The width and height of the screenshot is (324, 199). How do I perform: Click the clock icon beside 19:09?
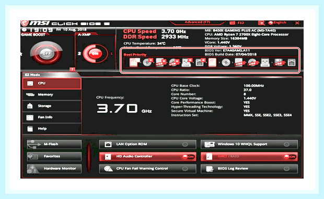pos(25,30)
